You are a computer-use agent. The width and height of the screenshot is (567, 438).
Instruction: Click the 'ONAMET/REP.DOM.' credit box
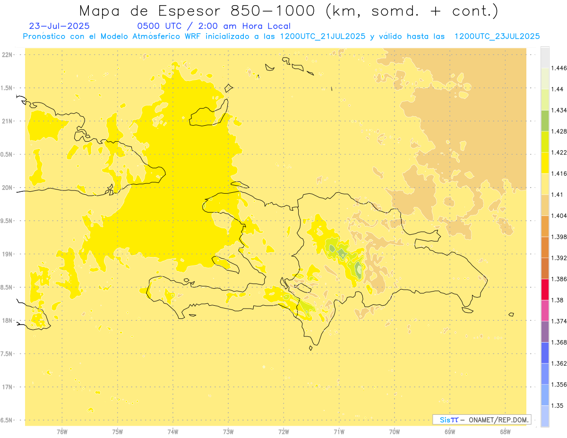click(482, 420)
